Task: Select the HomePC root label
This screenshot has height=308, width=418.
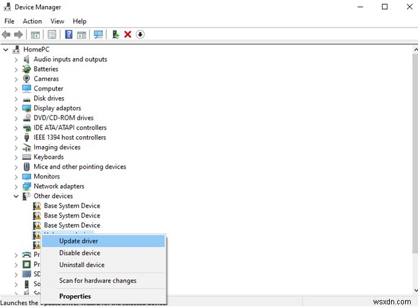Action: tap(36, 50)
